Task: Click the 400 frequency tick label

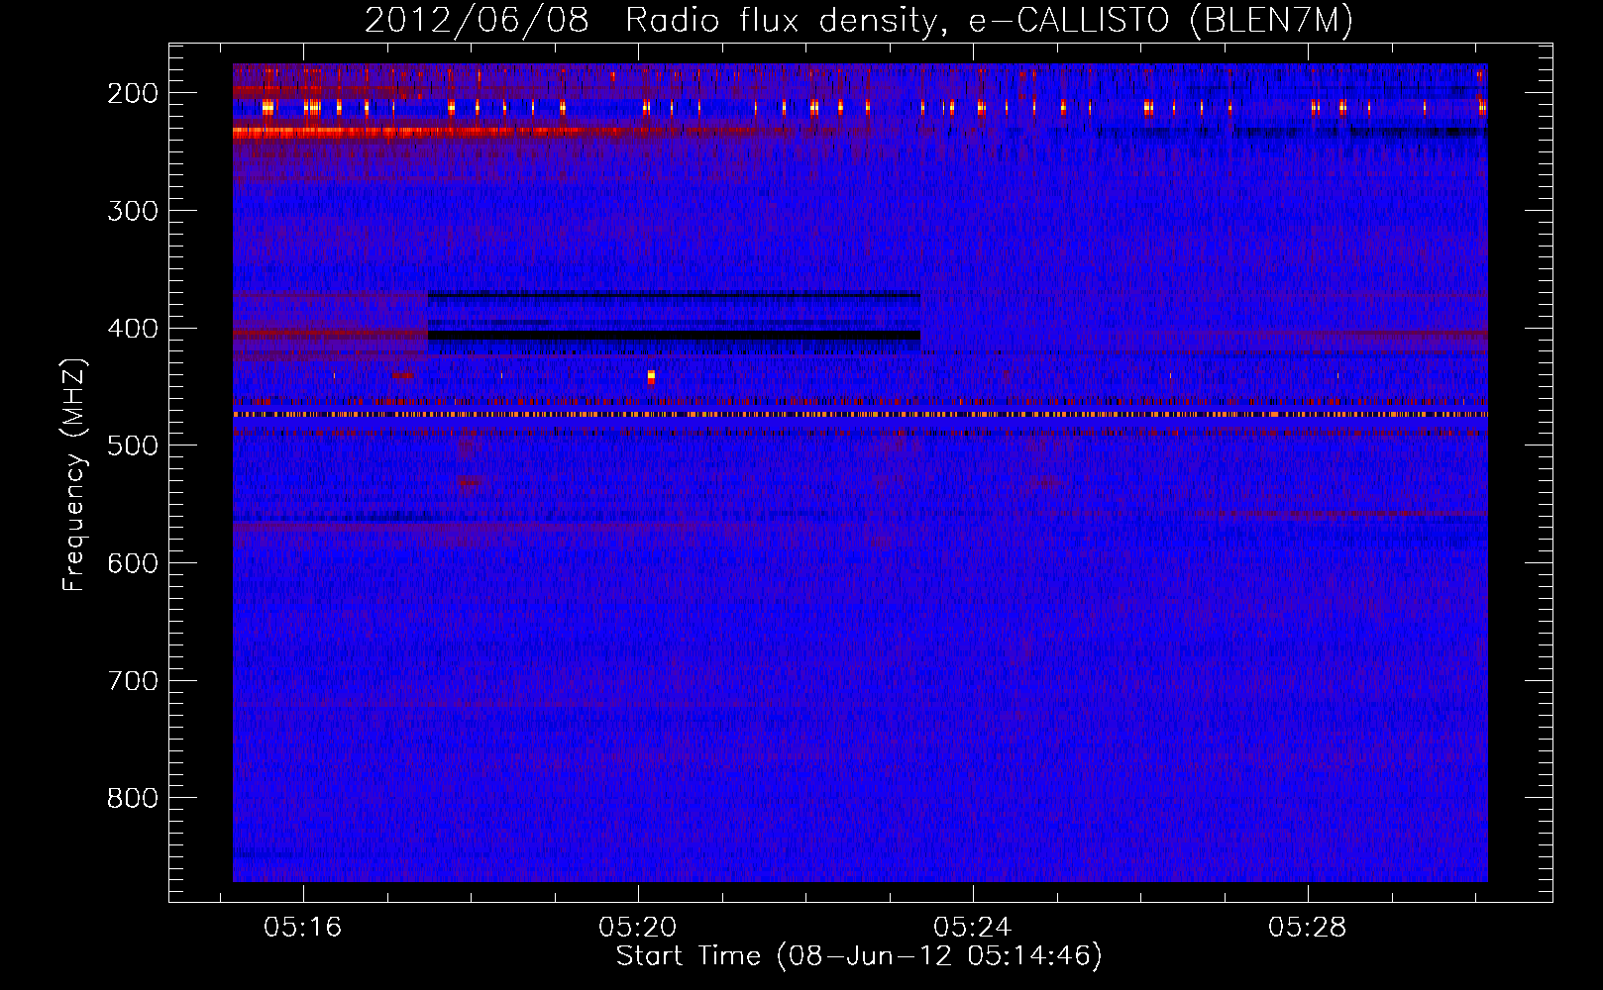Action: click(133, 329)
